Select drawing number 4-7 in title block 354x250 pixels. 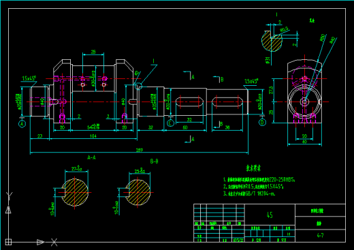pos(320,236)
